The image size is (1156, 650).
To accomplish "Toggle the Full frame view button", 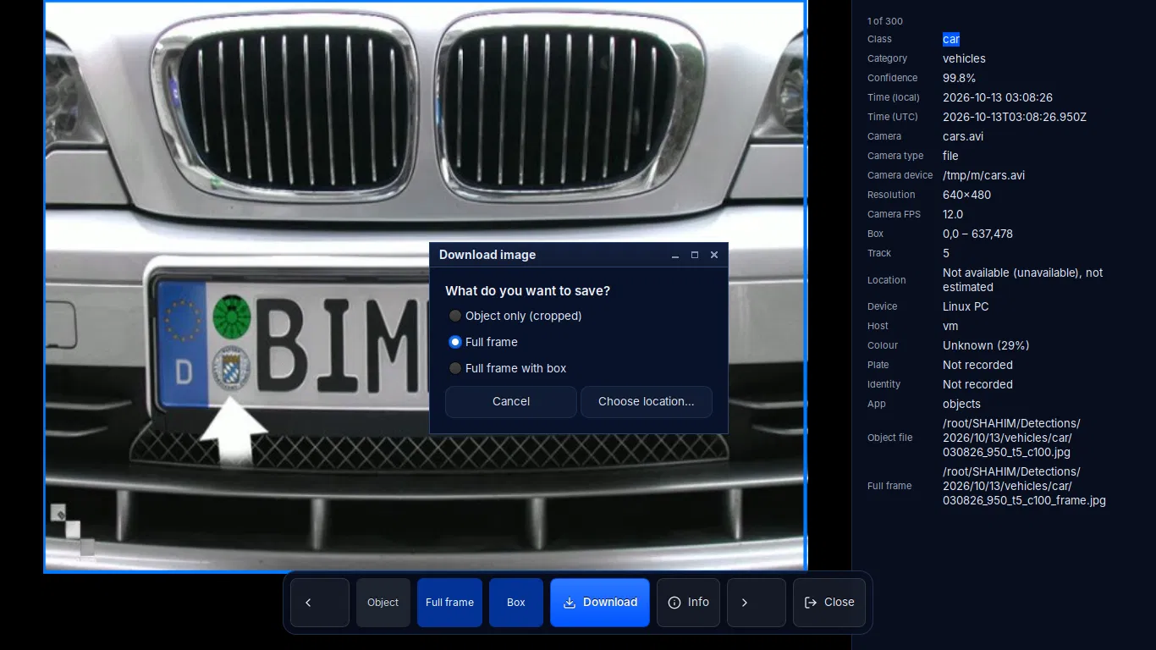I will point(449,603).
